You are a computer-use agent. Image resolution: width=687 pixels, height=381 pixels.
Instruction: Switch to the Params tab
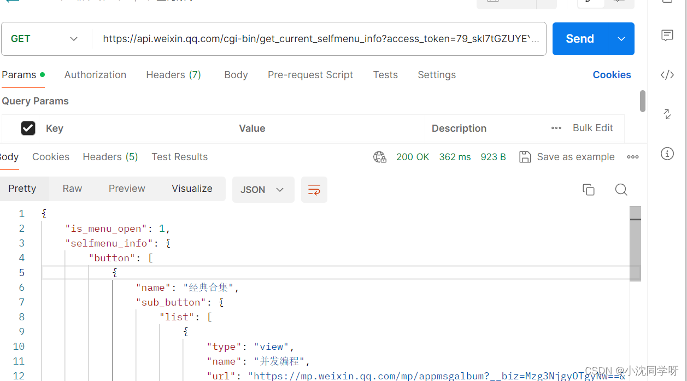(x=23, y=75)
